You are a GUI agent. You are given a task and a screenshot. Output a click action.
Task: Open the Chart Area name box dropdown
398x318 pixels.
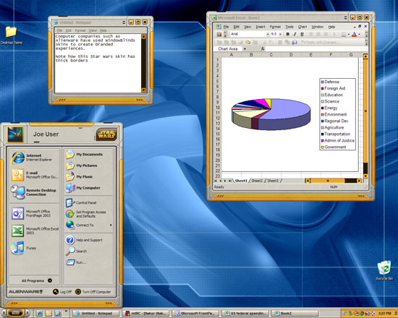pos(245,48)
